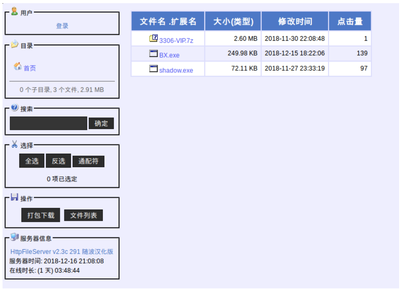
Task: Sort by 大小(类型) column header
Action: tap(233, 21)
